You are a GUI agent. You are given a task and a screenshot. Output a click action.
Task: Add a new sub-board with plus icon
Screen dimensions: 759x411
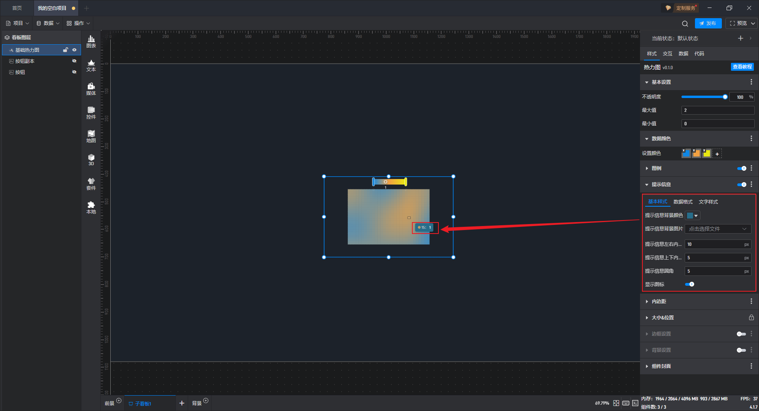[182, 403]
